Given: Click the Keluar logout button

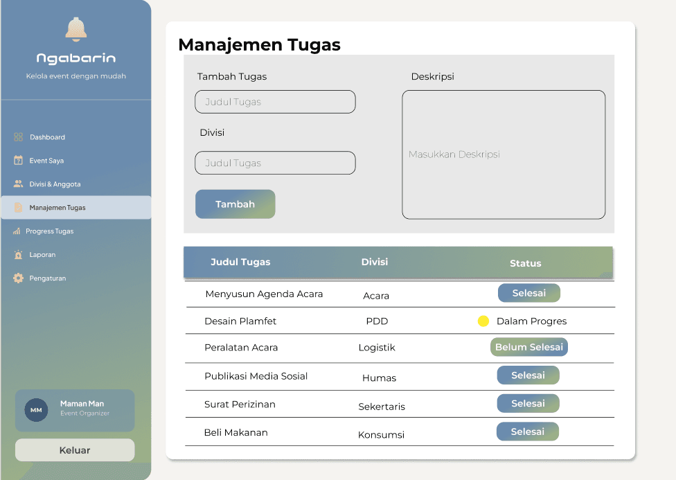Looking at the screenshot, I should click(x=75, y=450).
